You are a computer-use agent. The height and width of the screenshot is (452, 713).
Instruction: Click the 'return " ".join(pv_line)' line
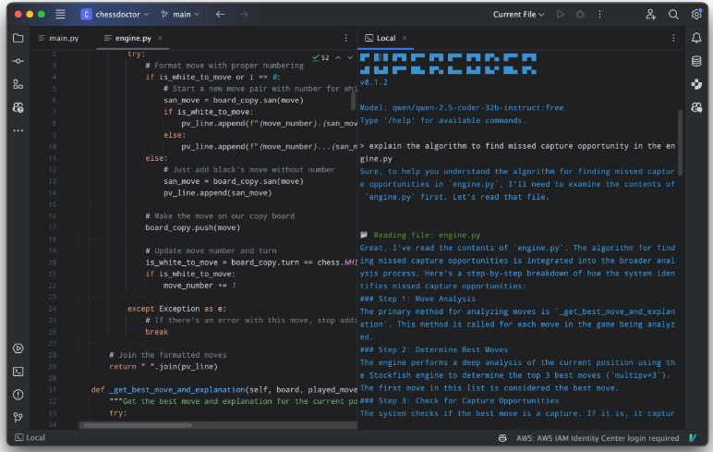point(163,366)
